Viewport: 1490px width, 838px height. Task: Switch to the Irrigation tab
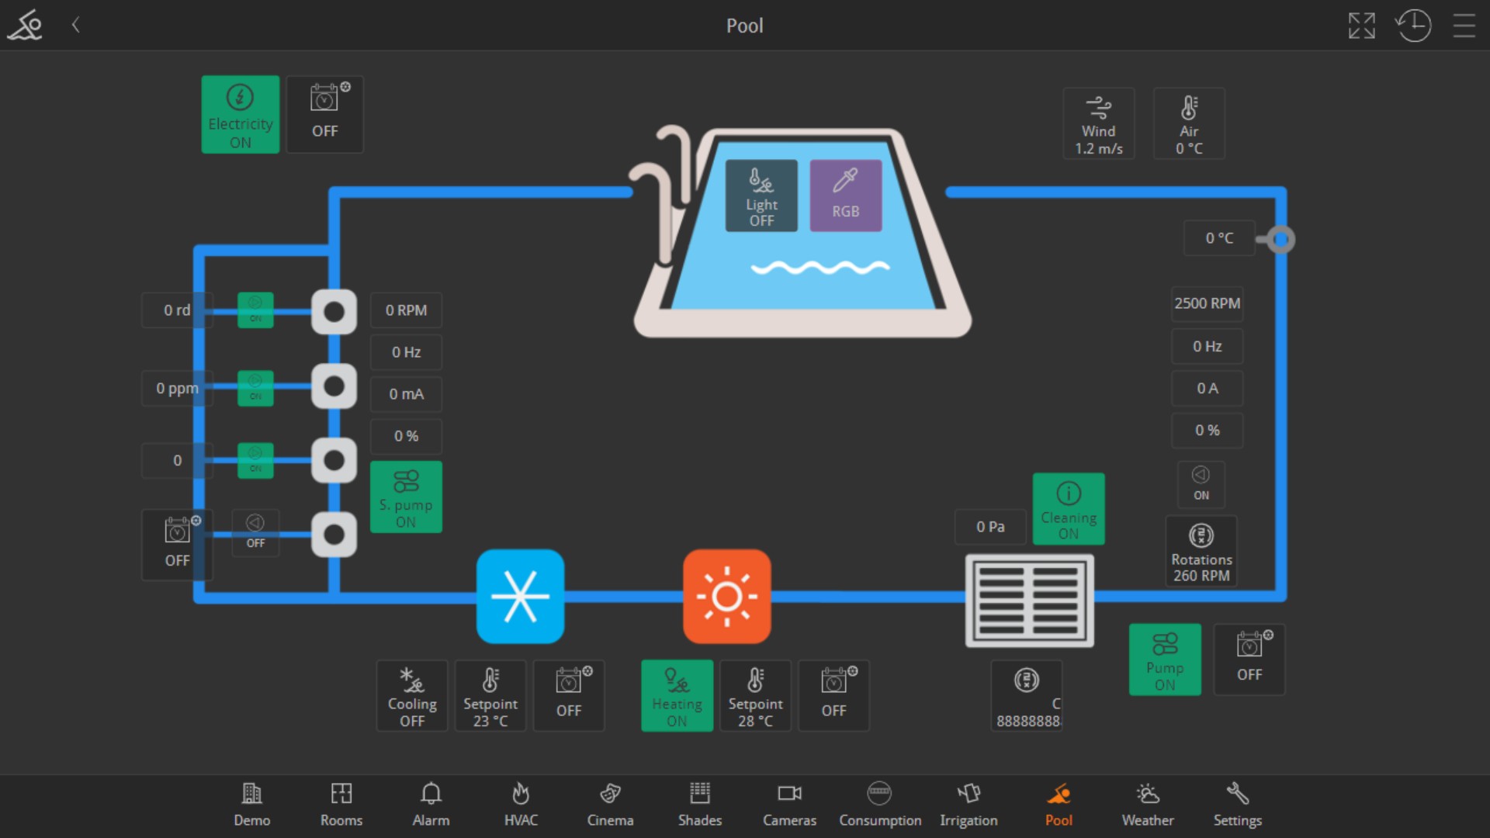(x=968, y=804)
